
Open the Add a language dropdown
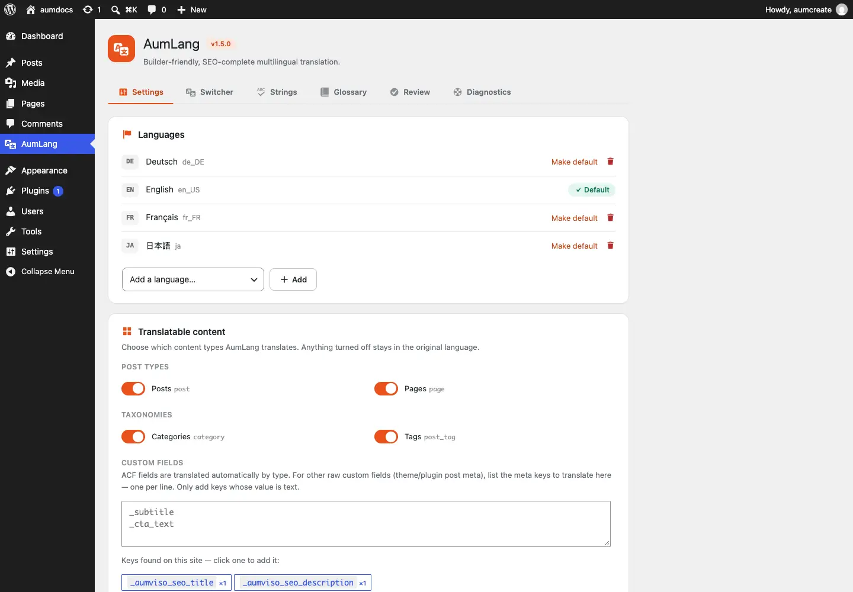coord(193,279)
